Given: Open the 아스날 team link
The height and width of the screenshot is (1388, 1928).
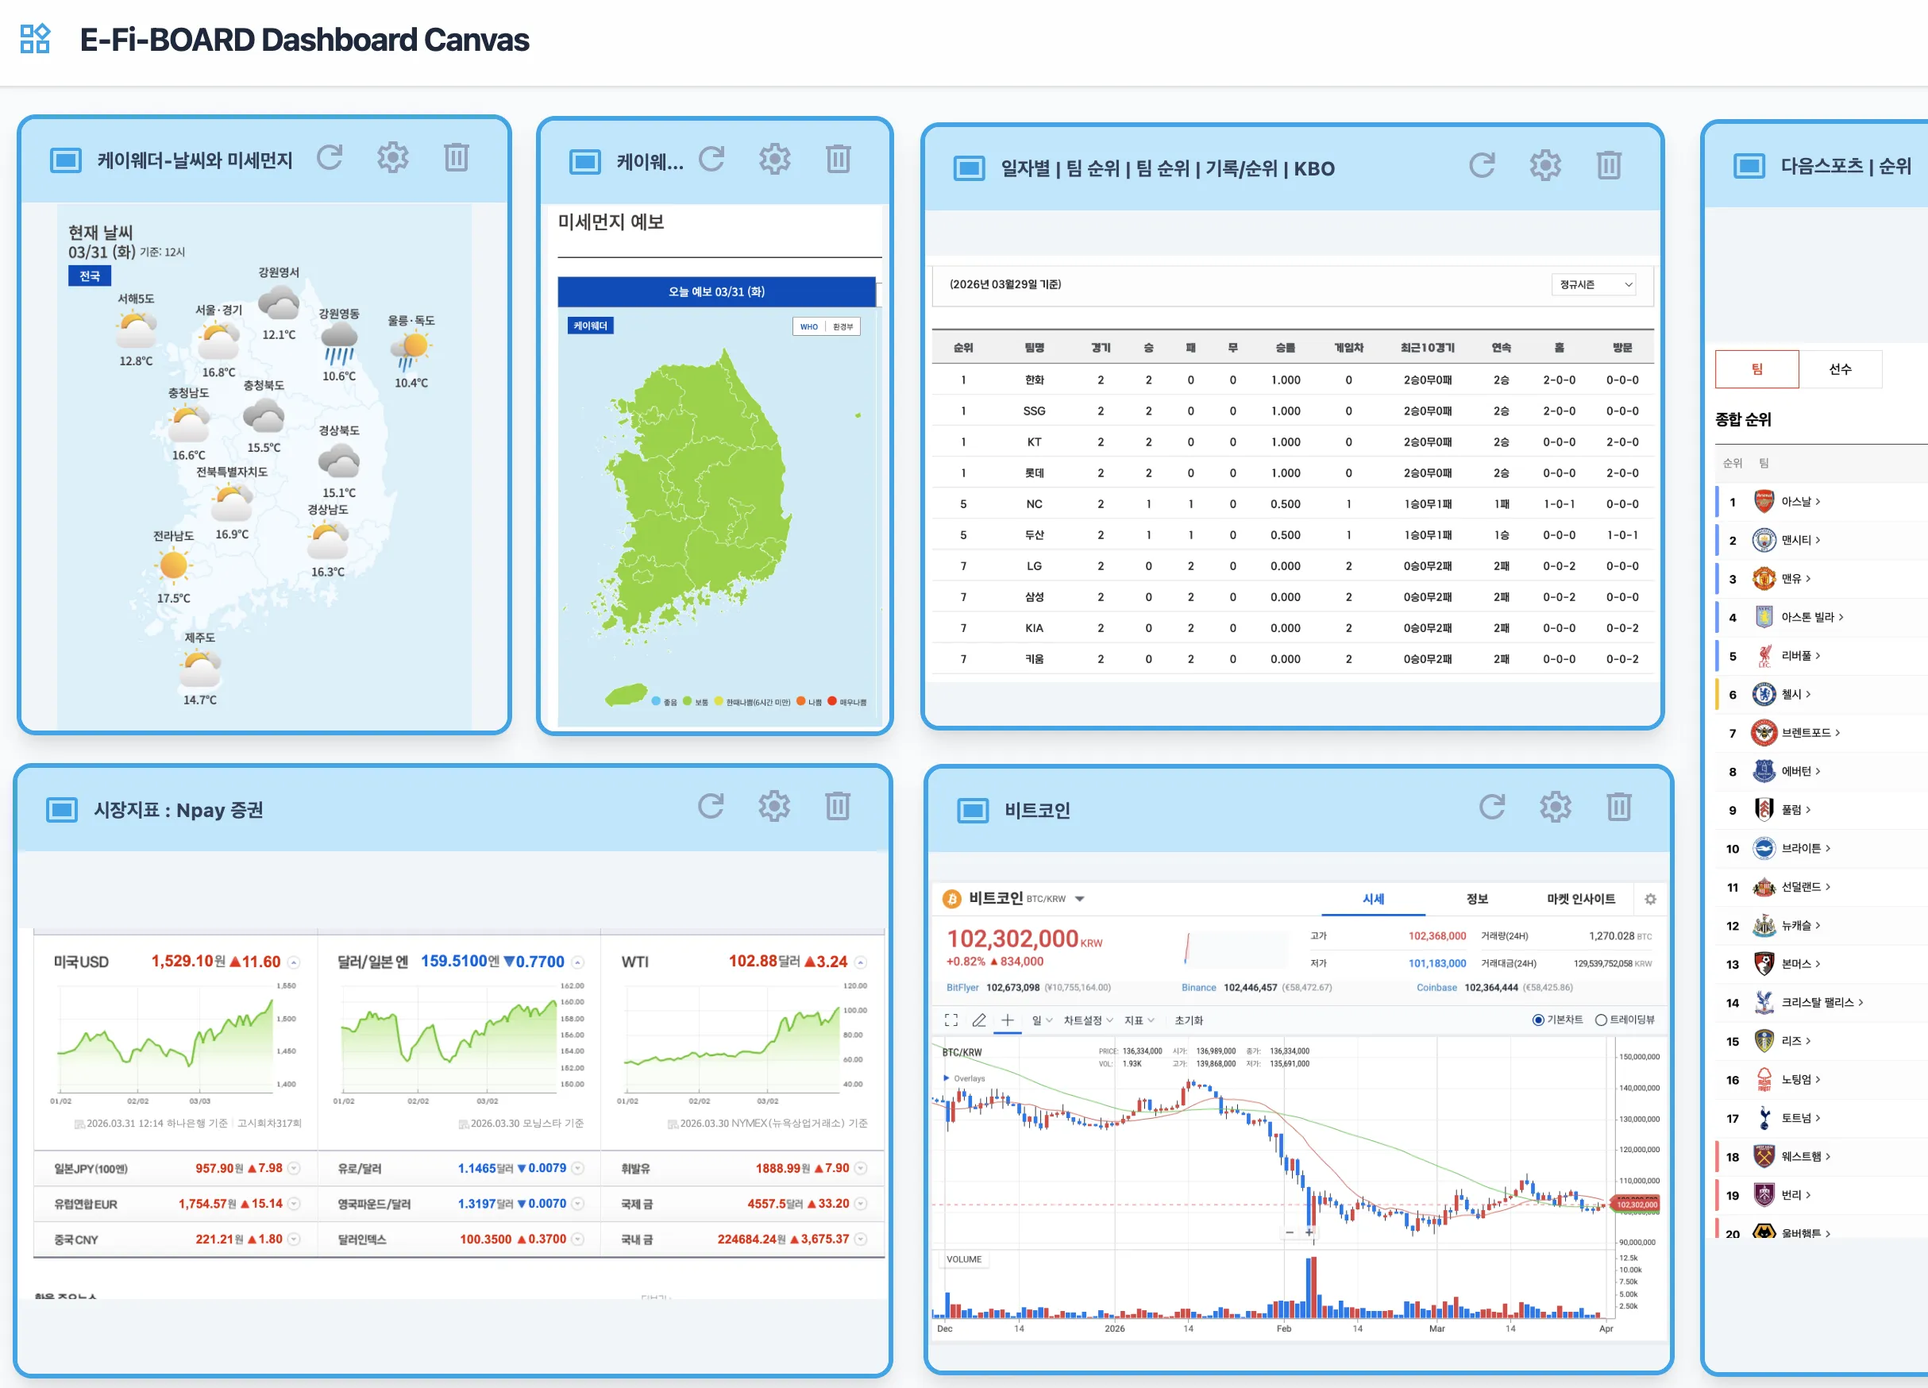Looking at the screenshot, I should [1800, 502].
